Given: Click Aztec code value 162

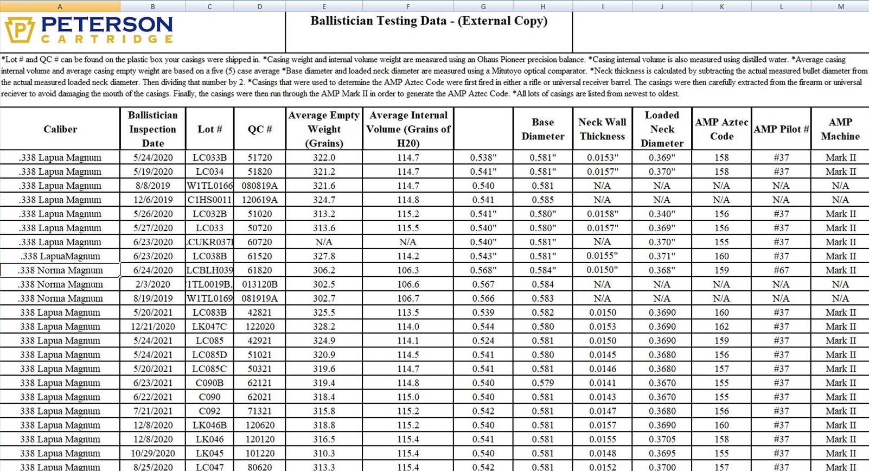Looking at the screenshot, I should click(721, 327).
